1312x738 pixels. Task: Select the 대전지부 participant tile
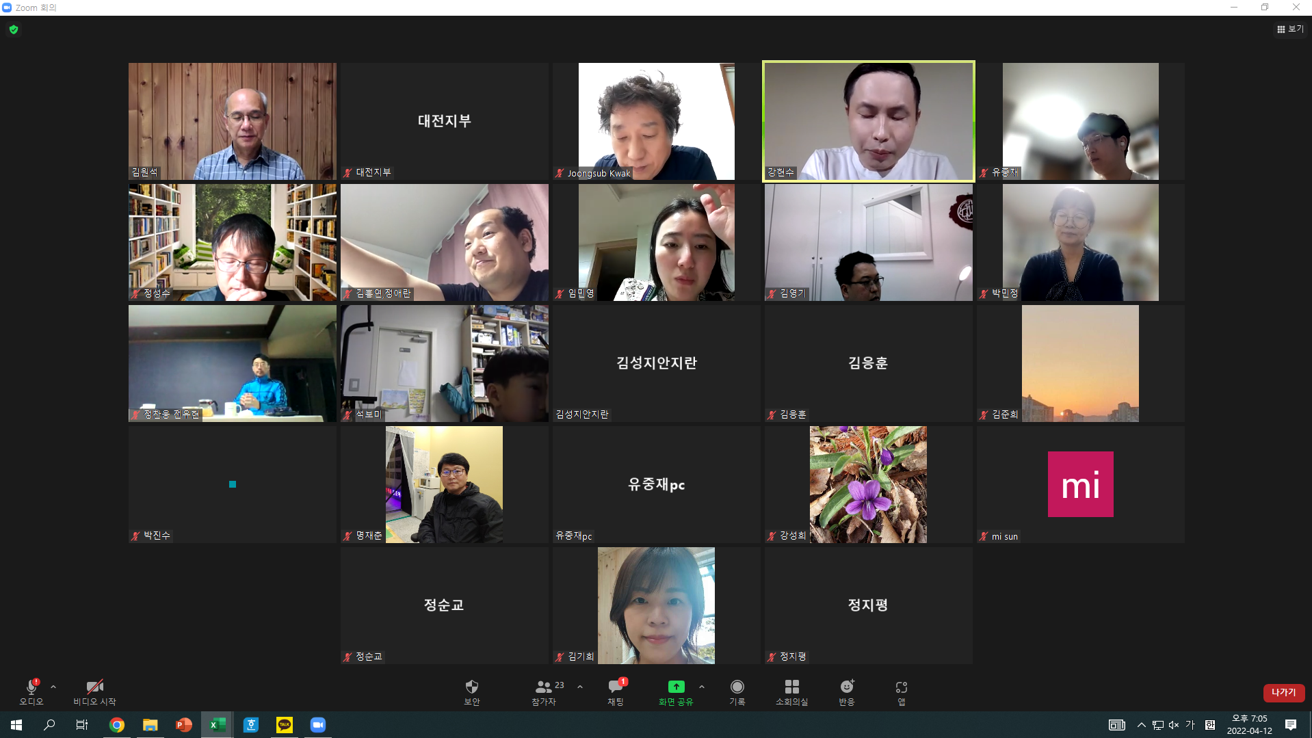pyautogui.click(x=445, y=121)
